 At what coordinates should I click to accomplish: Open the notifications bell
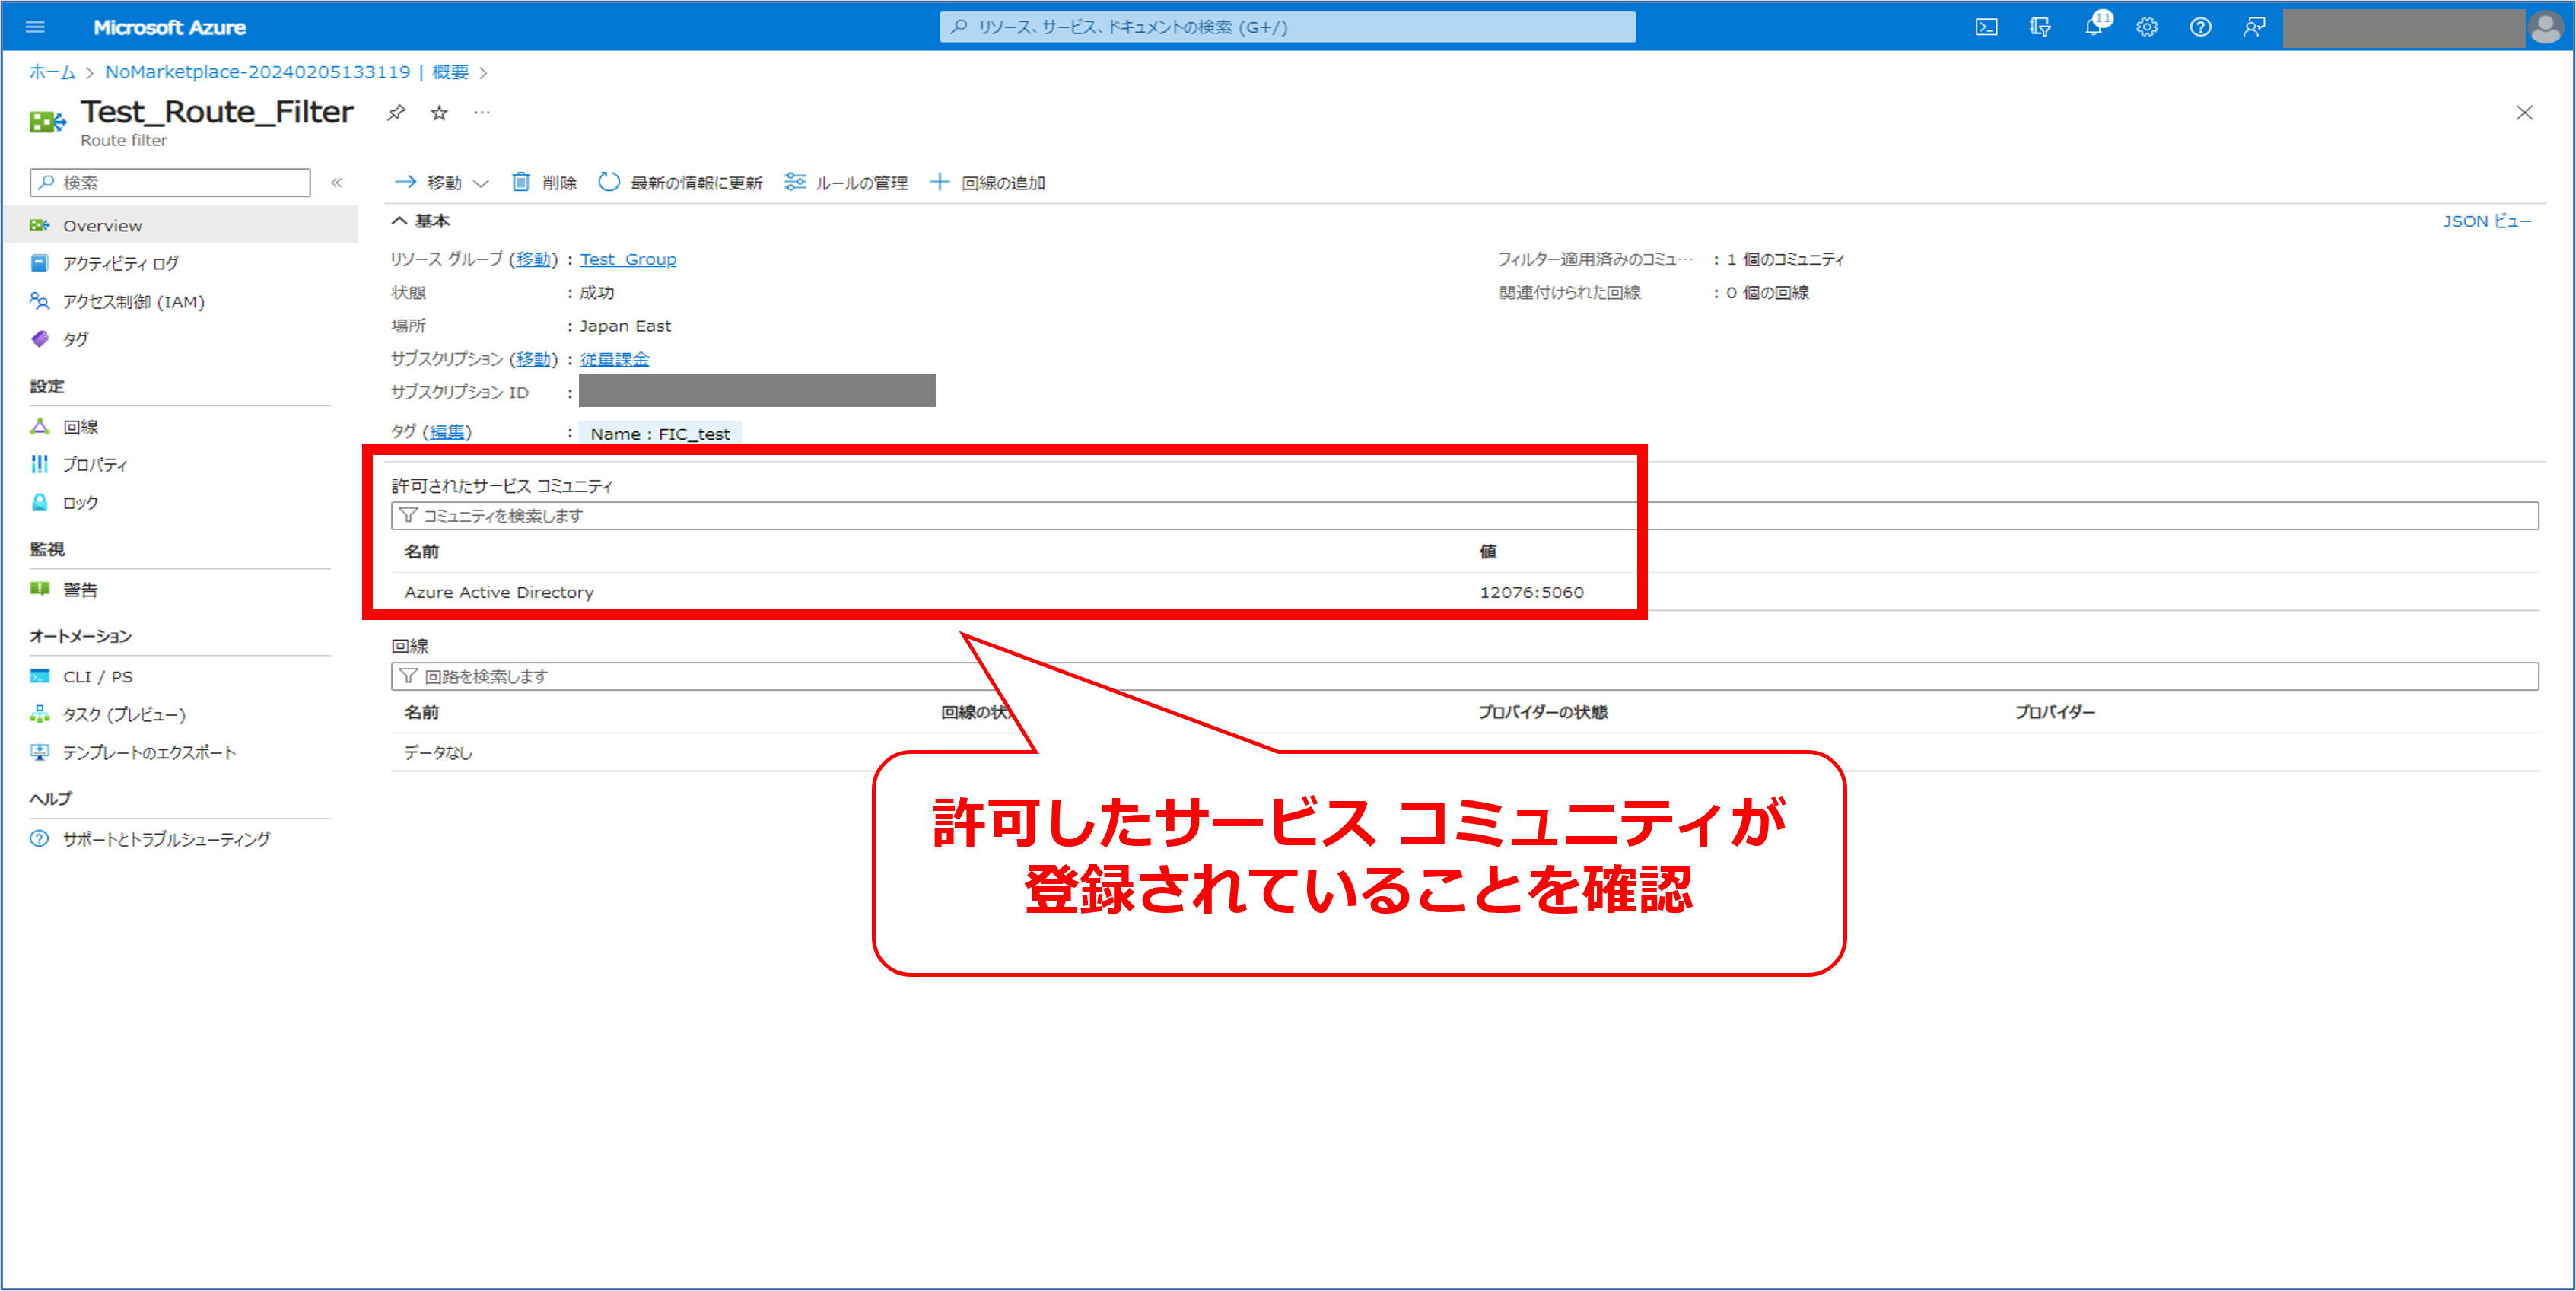tap(2093, 27)
